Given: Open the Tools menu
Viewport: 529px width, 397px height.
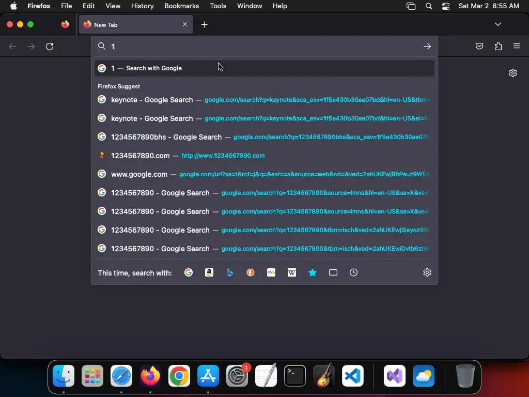Looking at the screenshot, I should [218, 6].
